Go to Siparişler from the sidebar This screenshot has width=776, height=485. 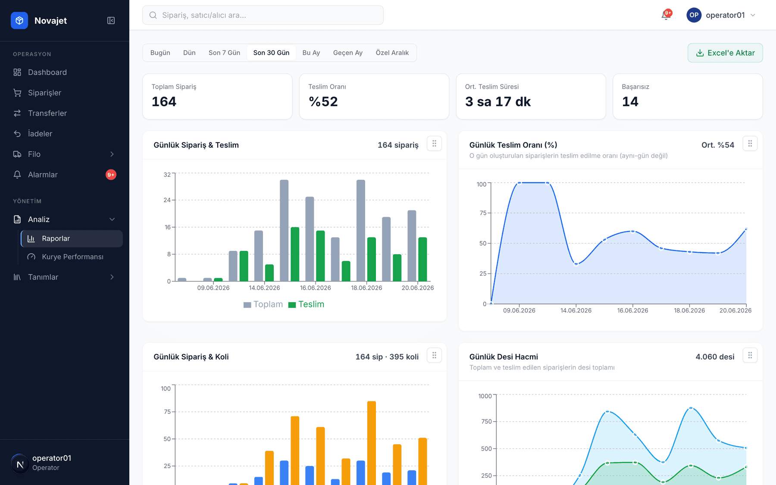coord(65,93)
